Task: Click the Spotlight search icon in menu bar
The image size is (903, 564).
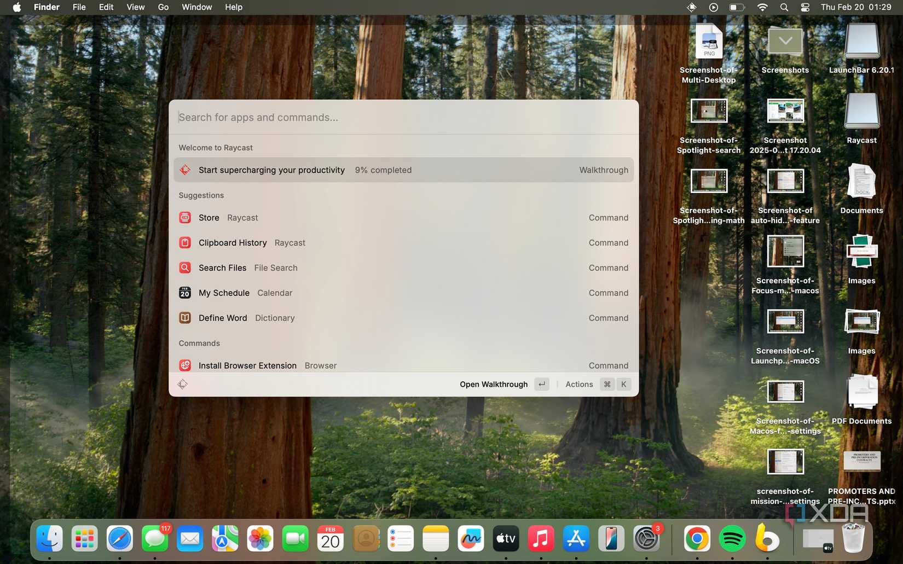Action: 784,7
